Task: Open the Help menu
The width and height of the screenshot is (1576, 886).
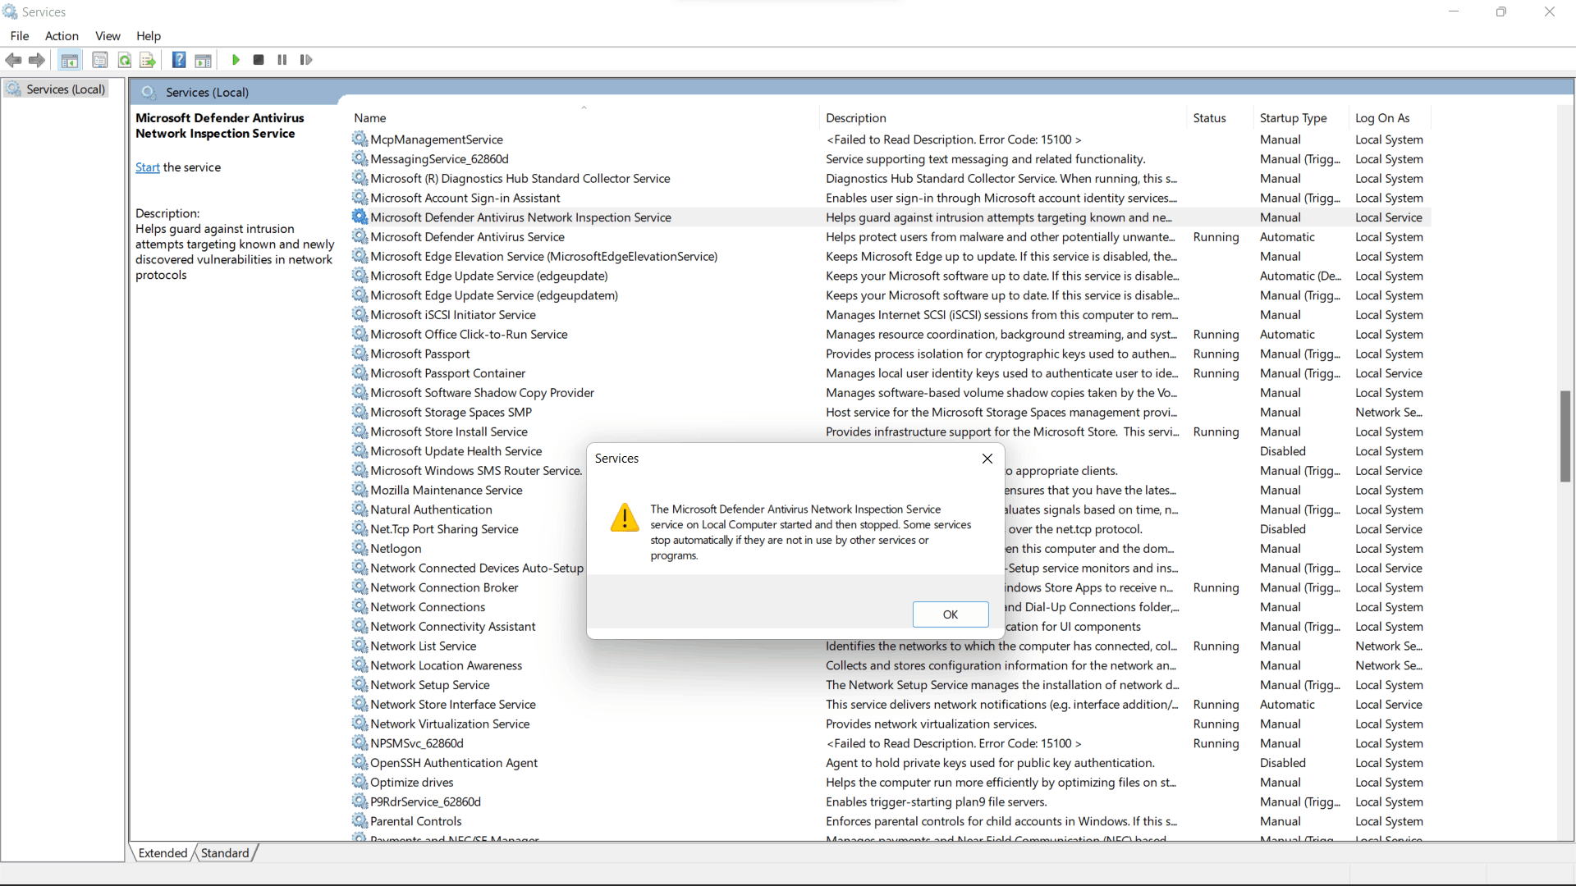Action: click(149, 36)
